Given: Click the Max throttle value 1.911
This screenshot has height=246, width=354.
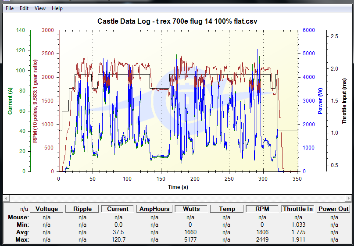Looking at the screenshot, I should [x=298, y=239].
